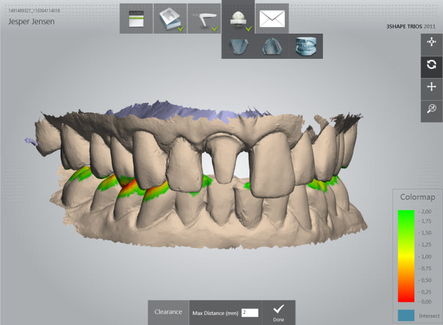Select the analyze scan step icon
The image size is (443, 325).
pyautogui.click(x=238, y=18)
